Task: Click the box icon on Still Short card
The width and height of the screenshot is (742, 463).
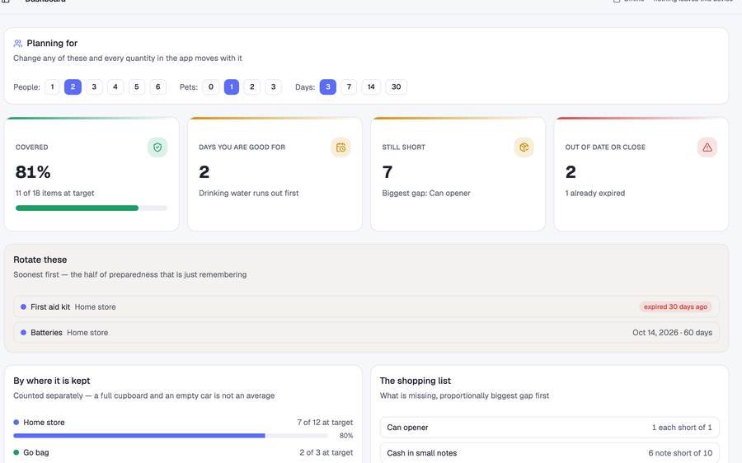Action: pos(524,147)
